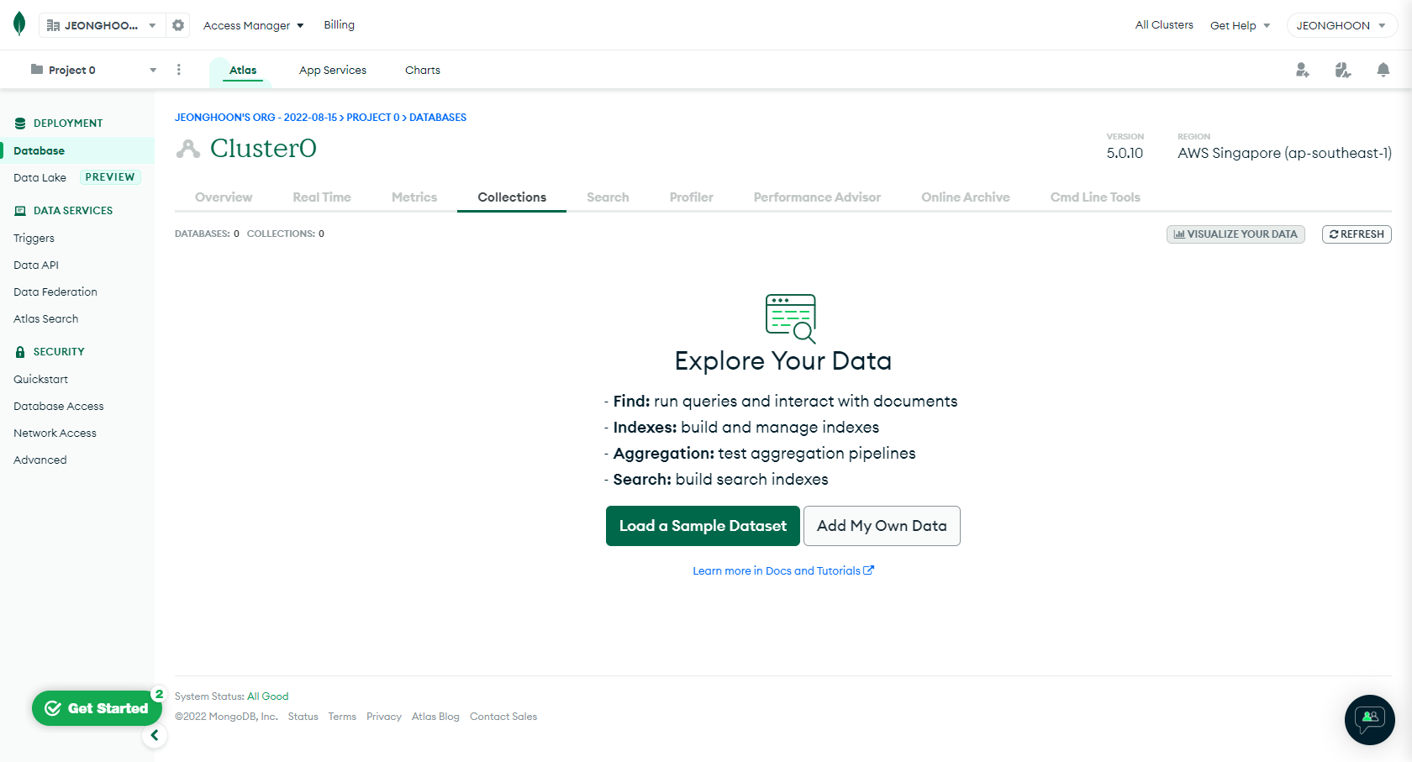
Task: Open the Contact Sales footer link
Action: tap(503, 717)
